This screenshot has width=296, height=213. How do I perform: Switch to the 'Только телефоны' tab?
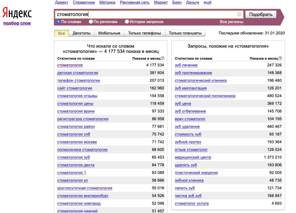(144, 33)
